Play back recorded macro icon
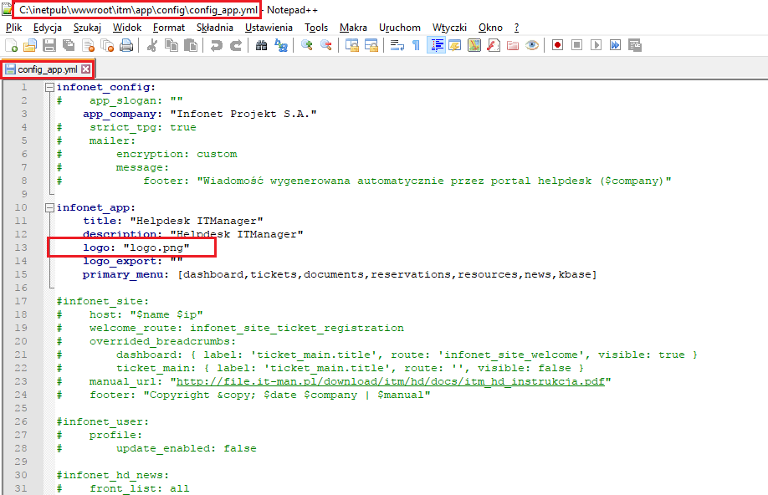 click(x=596, y=45)
